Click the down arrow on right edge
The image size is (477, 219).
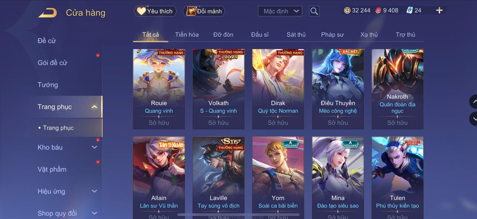(x=474, y=119)
